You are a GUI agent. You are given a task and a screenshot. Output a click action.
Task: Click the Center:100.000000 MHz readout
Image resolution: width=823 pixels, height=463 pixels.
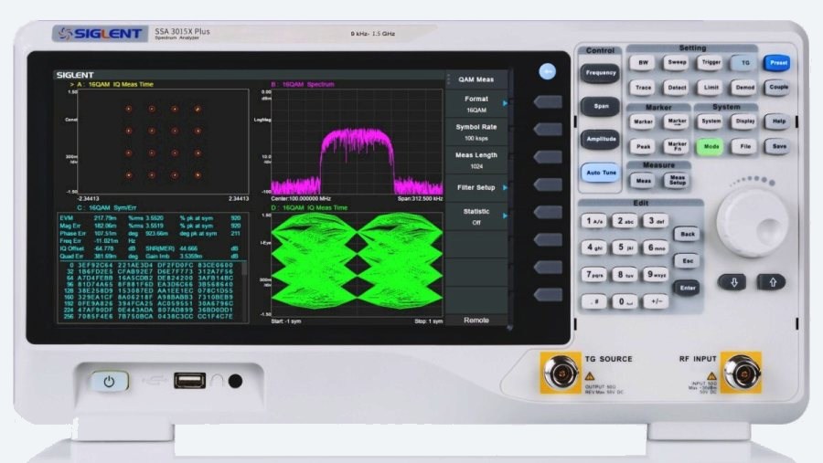pyautogui.click(x=301, y=199)
